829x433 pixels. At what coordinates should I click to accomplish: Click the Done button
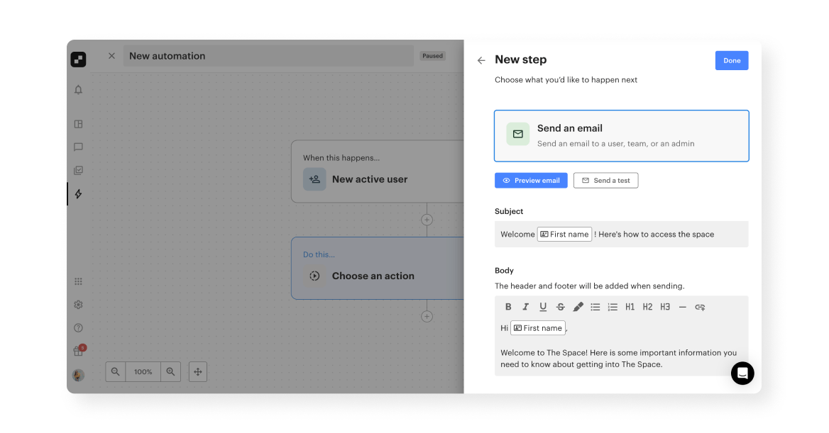732,60
